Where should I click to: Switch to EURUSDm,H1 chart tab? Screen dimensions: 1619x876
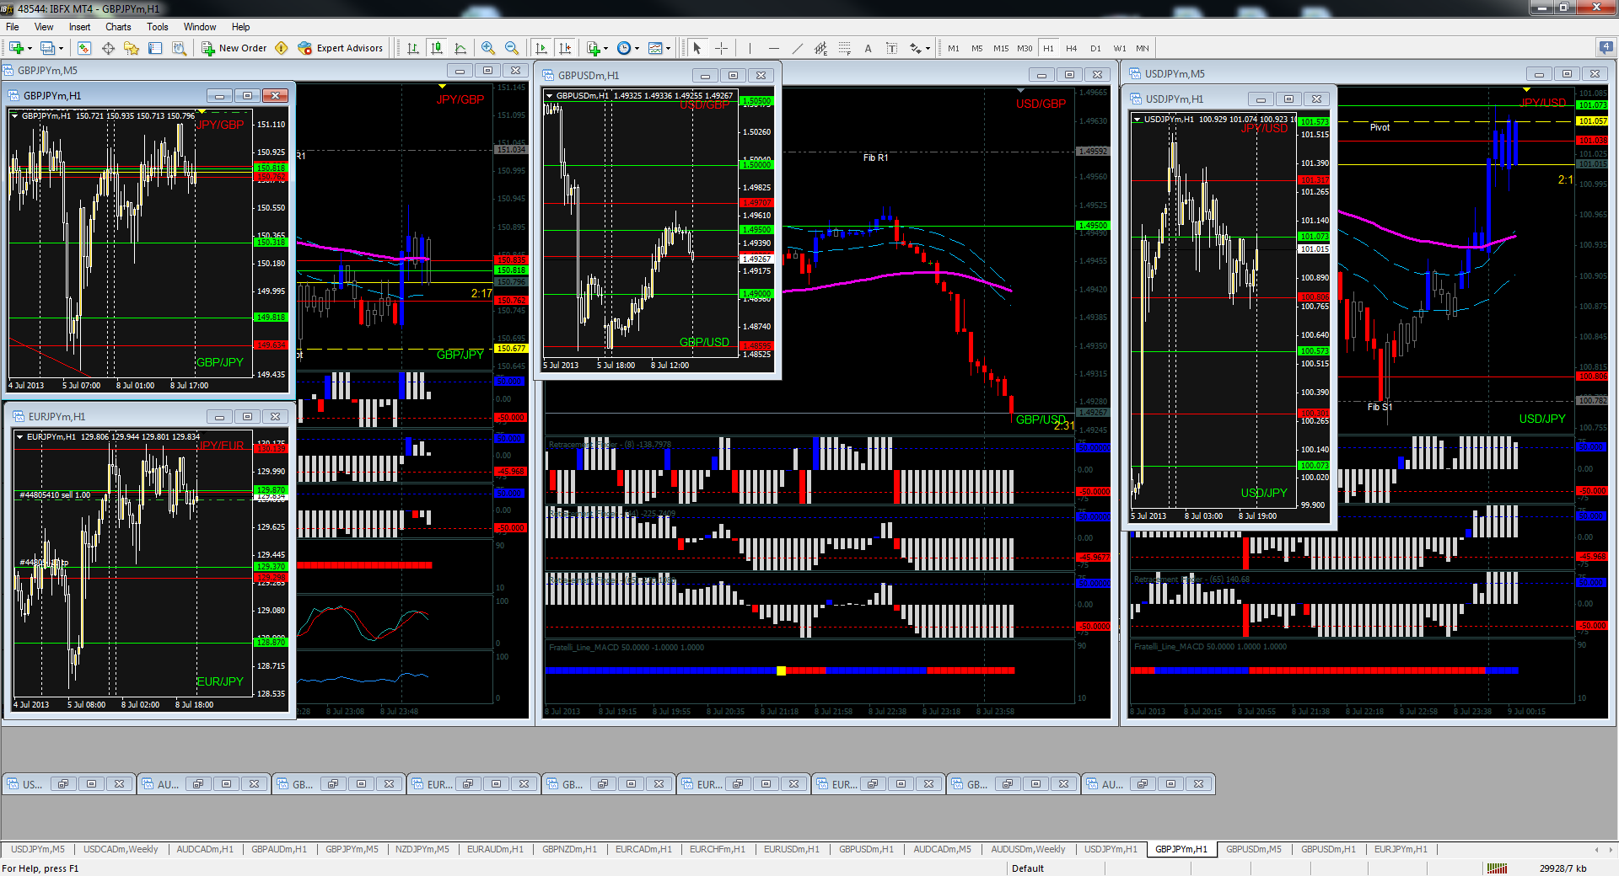791,849
